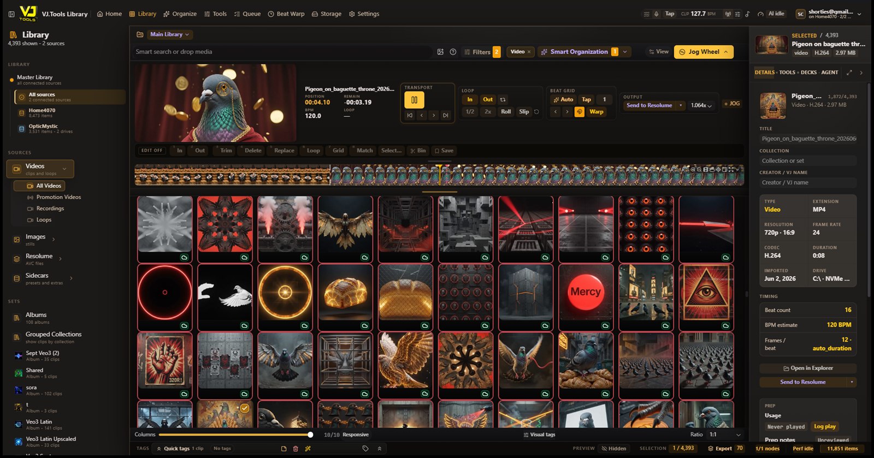The width and height of the screenshot is (874, 458).
Task: Open the Ratio 1:1 dropdown
Action: coord(725,435)
